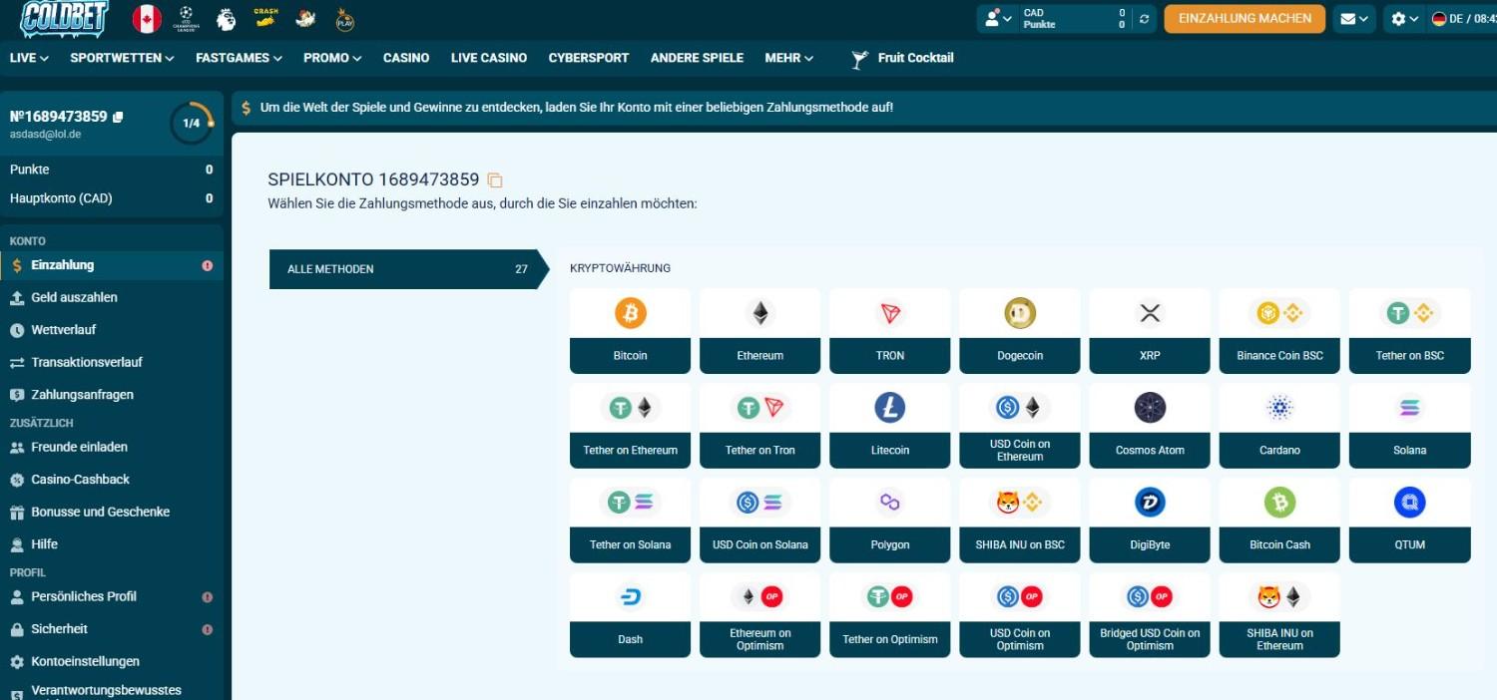Go to Transaktionsverlauf
This screenshot has height=700, width=1497.
(x=112, y=362)
